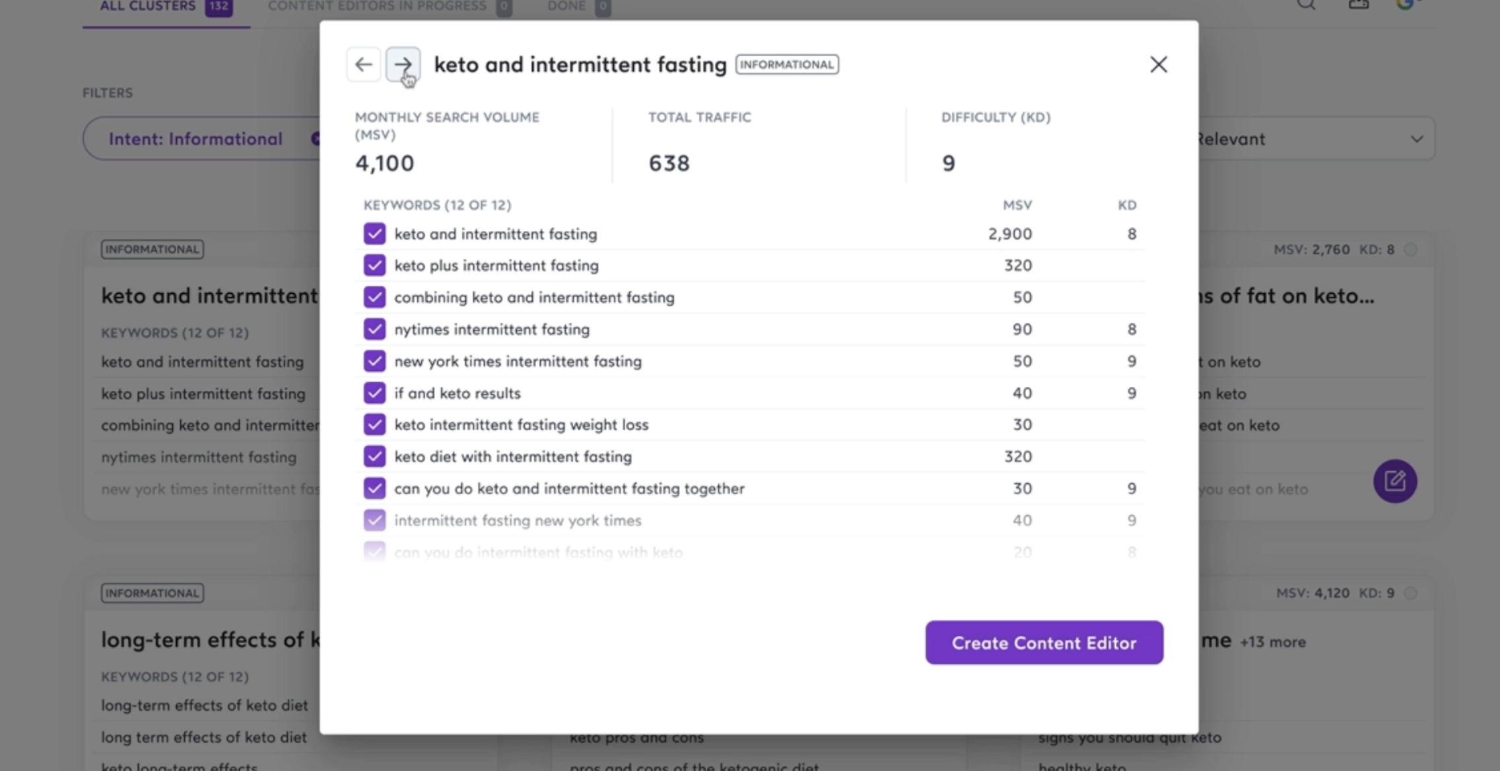
Task: Uncheck if and keto results keyword
Action: (374, 393)
